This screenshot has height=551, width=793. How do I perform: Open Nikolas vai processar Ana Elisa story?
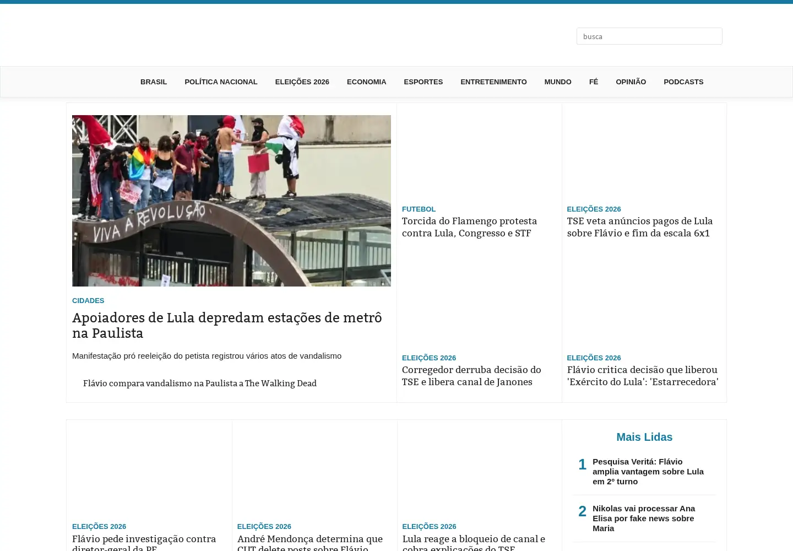(x=644, y=518)
